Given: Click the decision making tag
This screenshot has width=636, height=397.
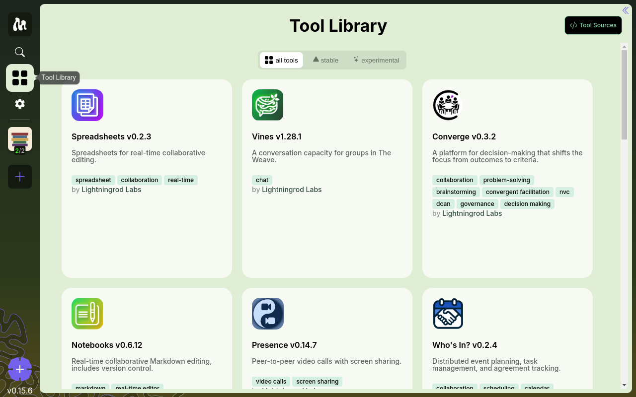Looking at the screenshot, I should [527, 204].
